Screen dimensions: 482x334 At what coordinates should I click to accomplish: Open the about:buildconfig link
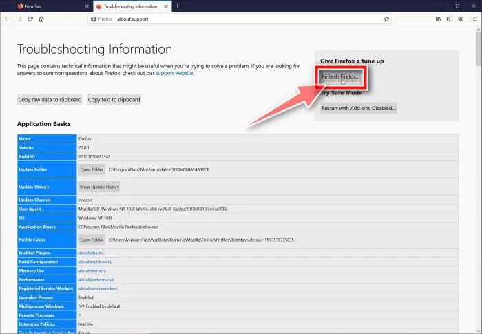95,262
